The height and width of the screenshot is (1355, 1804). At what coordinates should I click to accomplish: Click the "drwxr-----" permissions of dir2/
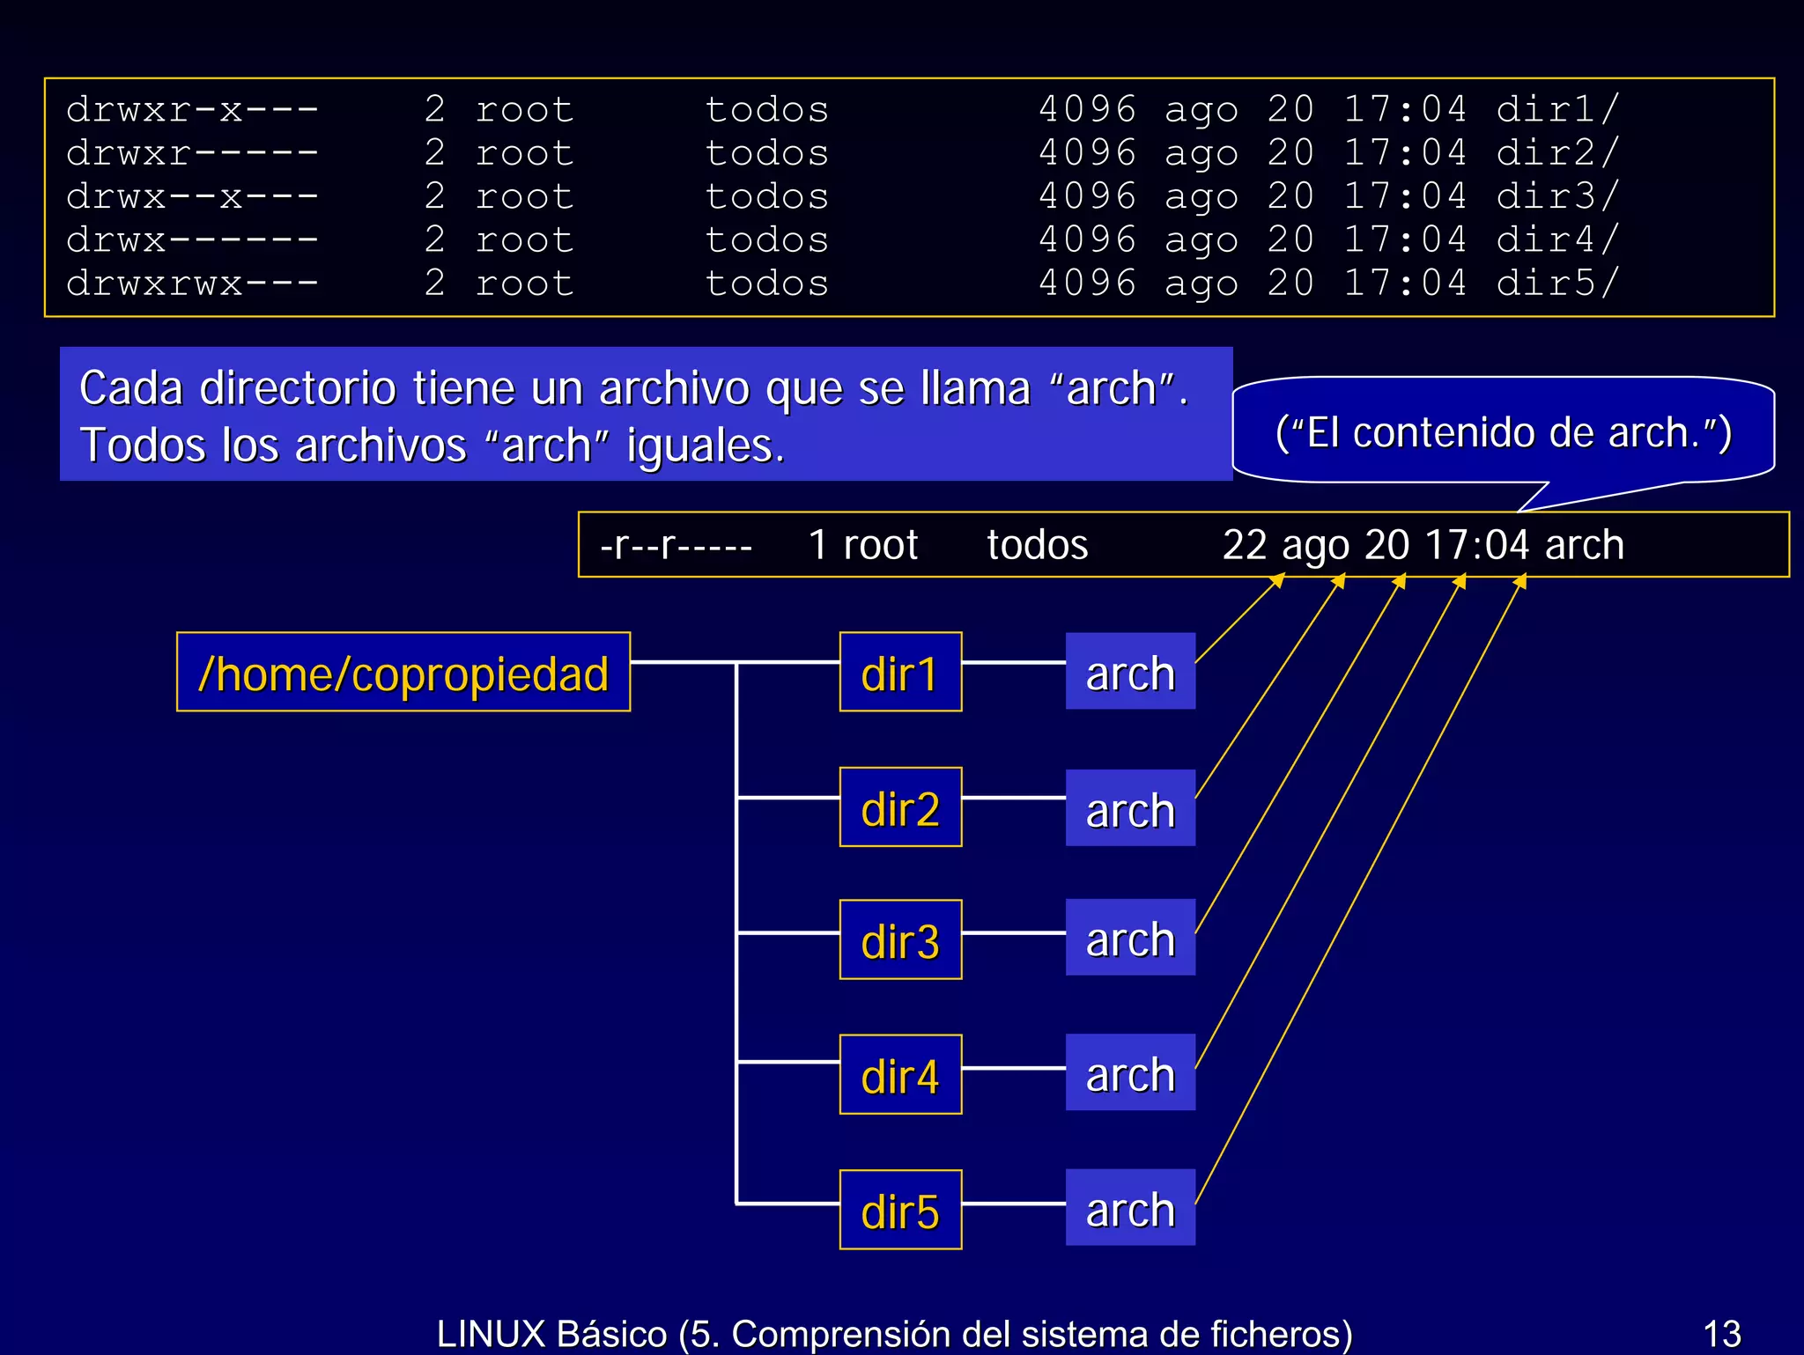[192, 153]
